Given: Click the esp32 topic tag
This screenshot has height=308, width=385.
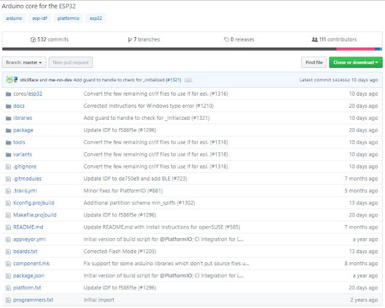Looking at the screenshot, I should click(96, 18).
